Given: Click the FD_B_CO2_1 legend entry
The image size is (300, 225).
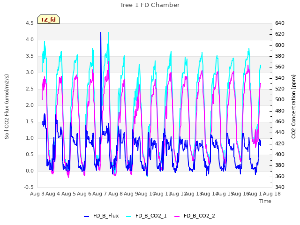Looking at the screenshot, I should (x=146, y=216).
